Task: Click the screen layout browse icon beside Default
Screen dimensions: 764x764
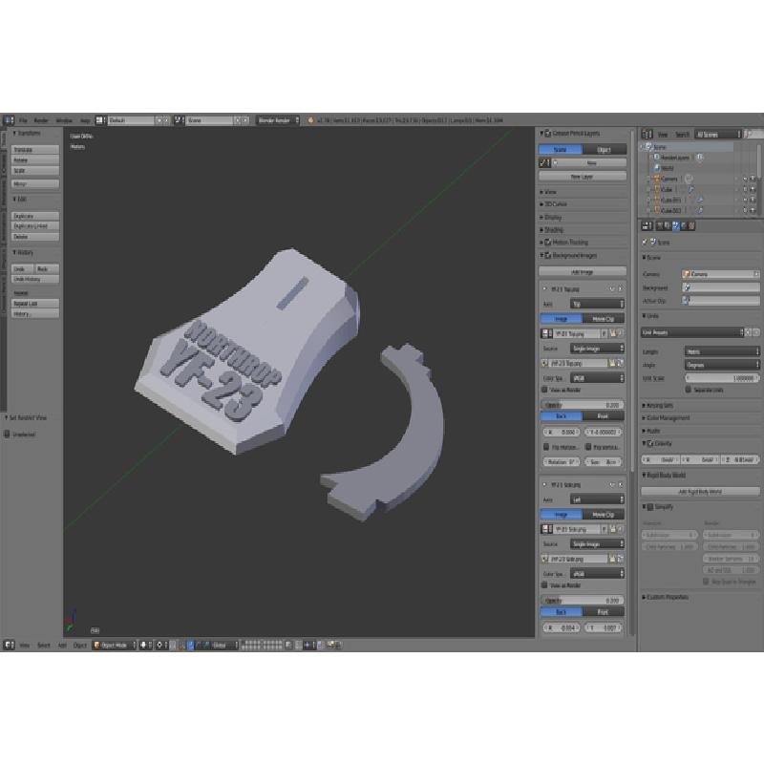Action: pos(100,120)
